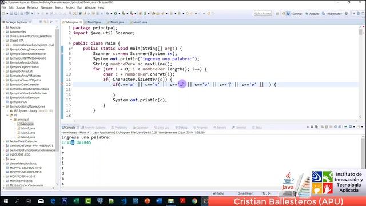Expand the FechasDateYCalendar project

pyautogui.click(x=4, y=141)
